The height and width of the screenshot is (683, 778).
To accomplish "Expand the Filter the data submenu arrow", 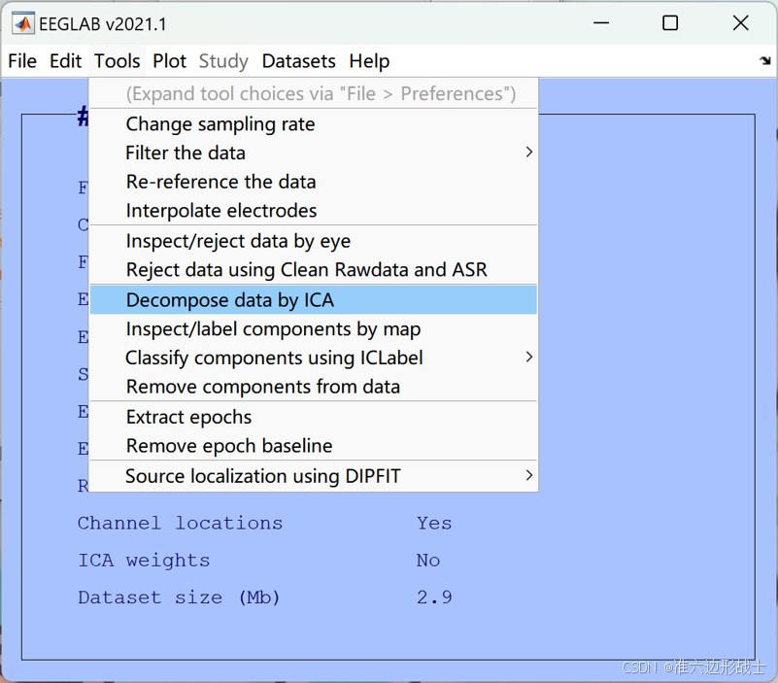I will click(529, 152).
